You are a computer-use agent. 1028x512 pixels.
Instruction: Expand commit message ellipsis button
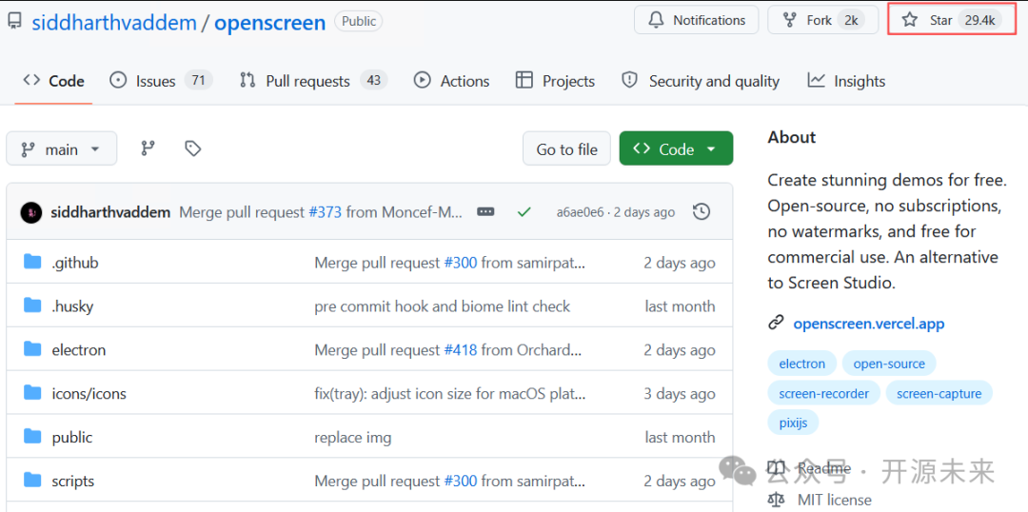(x=485, y=212)
